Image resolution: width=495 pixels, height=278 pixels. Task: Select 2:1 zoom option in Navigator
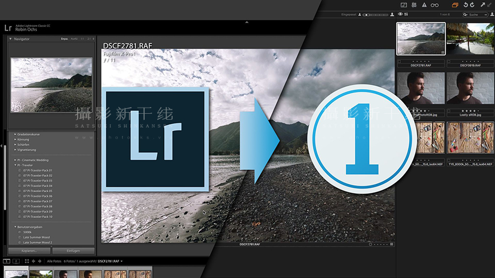89,39
